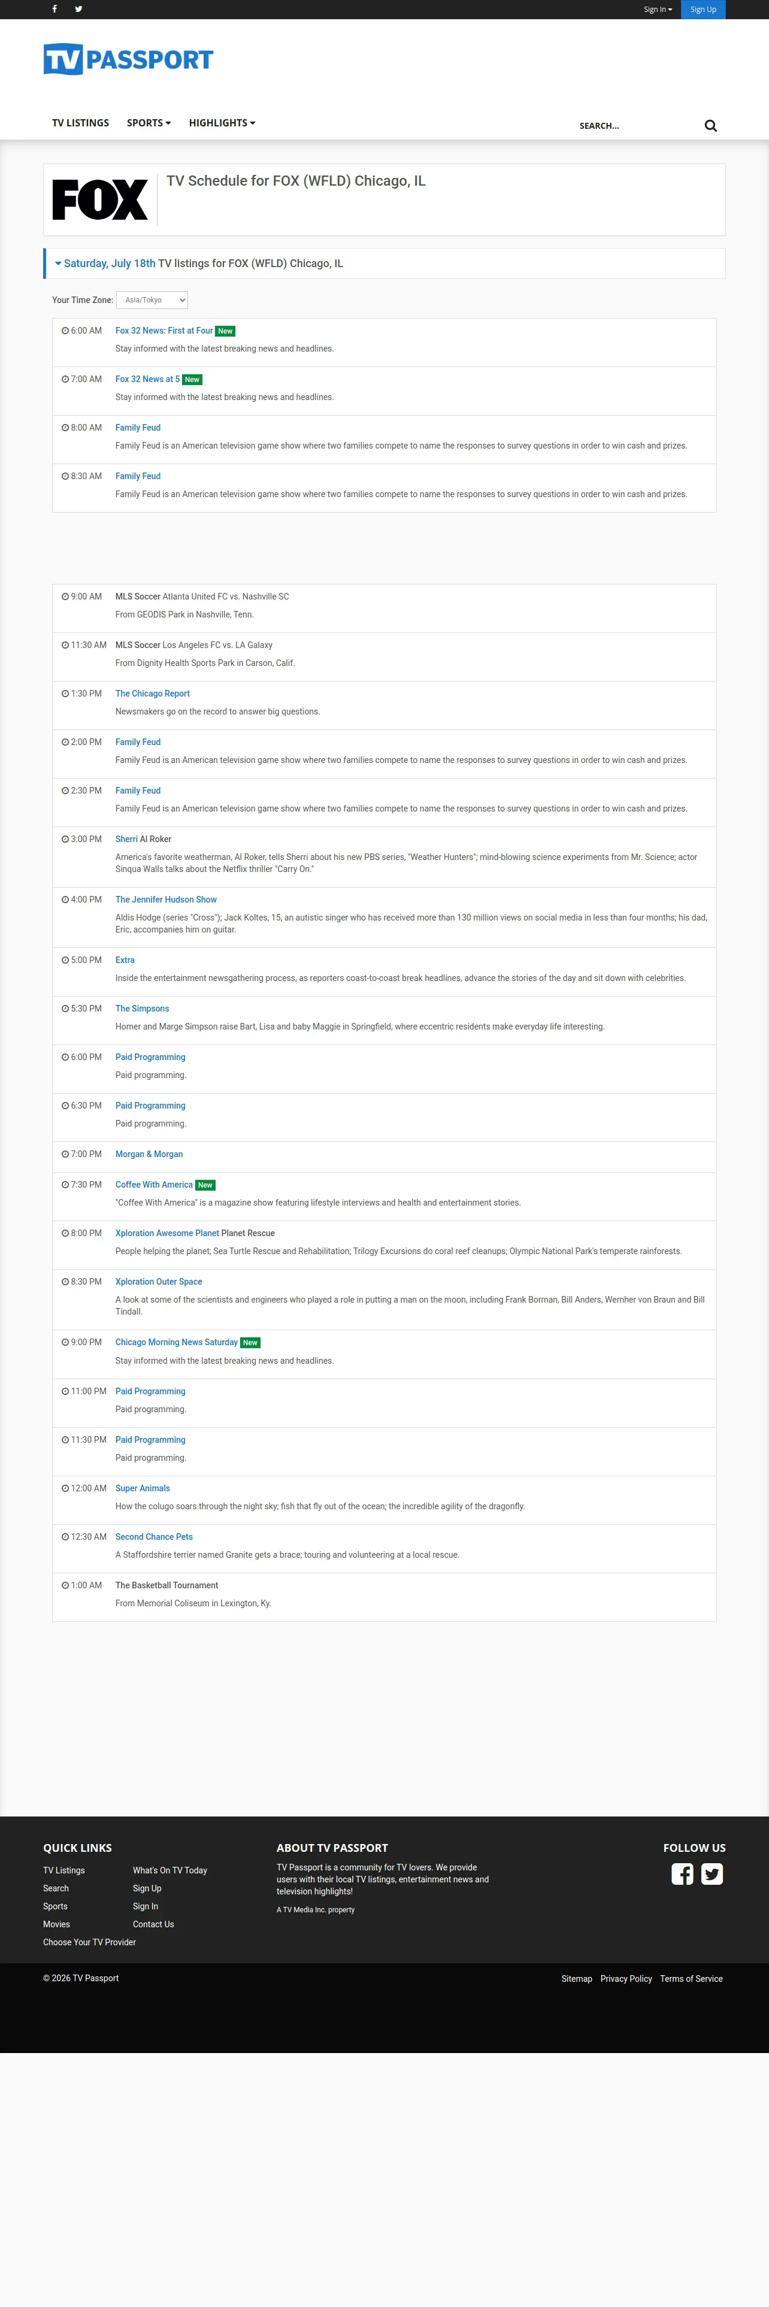Click clock icon beside 3:00 PM listing
The width and height of the screenshot is (769, 2307).
[65, 839]
